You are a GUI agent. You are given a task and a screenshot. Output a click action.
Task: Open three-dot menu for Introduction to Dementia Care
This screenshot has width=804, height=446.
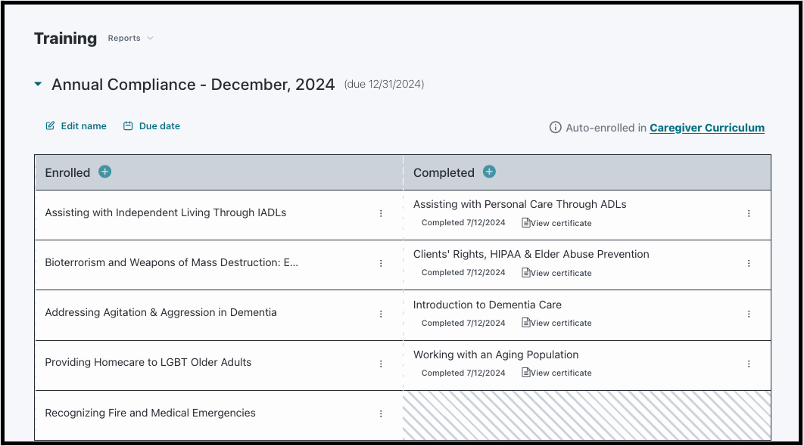point(749,314)
